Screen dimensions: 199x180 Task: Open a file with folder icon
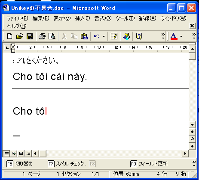(20, 36)
